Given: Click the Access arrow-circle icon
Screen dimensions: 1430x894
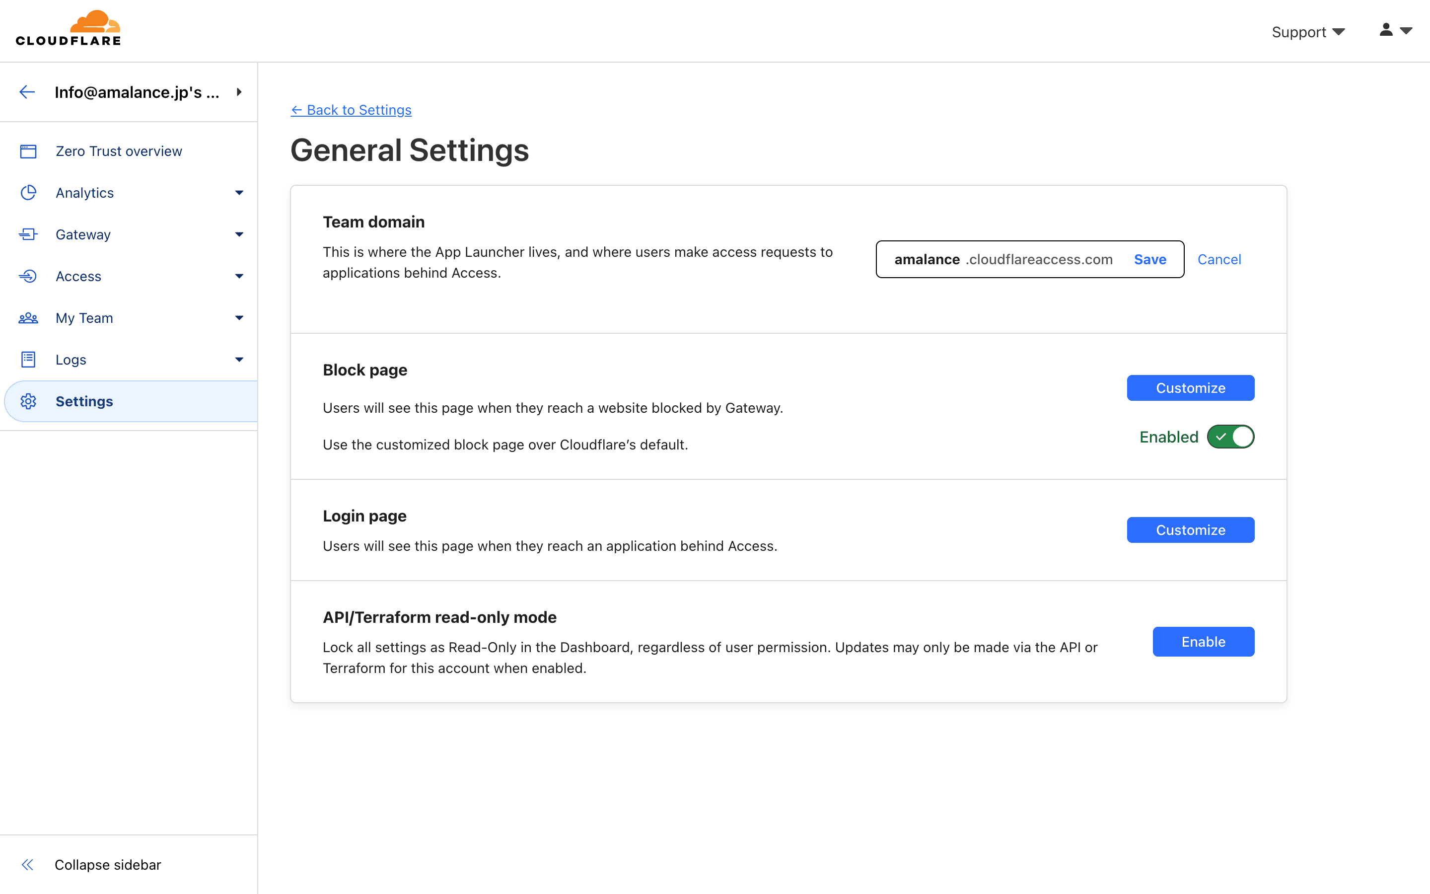Looking at the screenshot, I should (x=28, y=276).
